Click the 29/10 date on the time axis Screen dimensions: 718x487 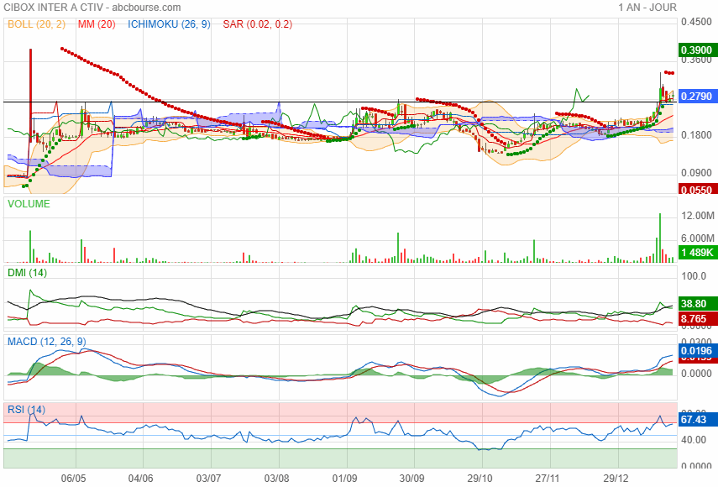480,479
